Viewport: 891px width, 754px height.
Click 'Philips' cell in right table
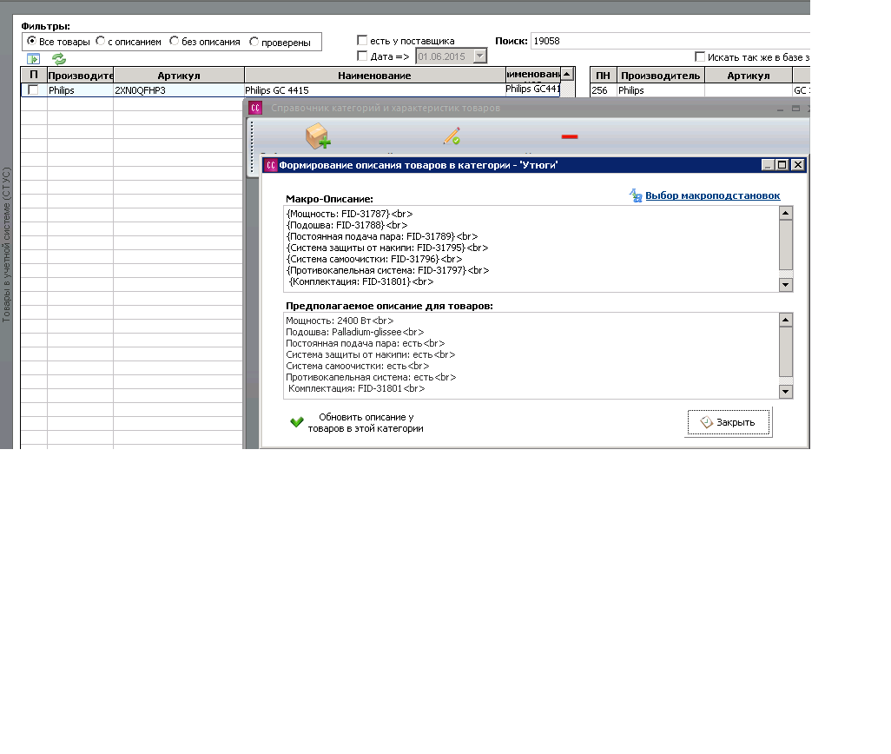point(660,89)
